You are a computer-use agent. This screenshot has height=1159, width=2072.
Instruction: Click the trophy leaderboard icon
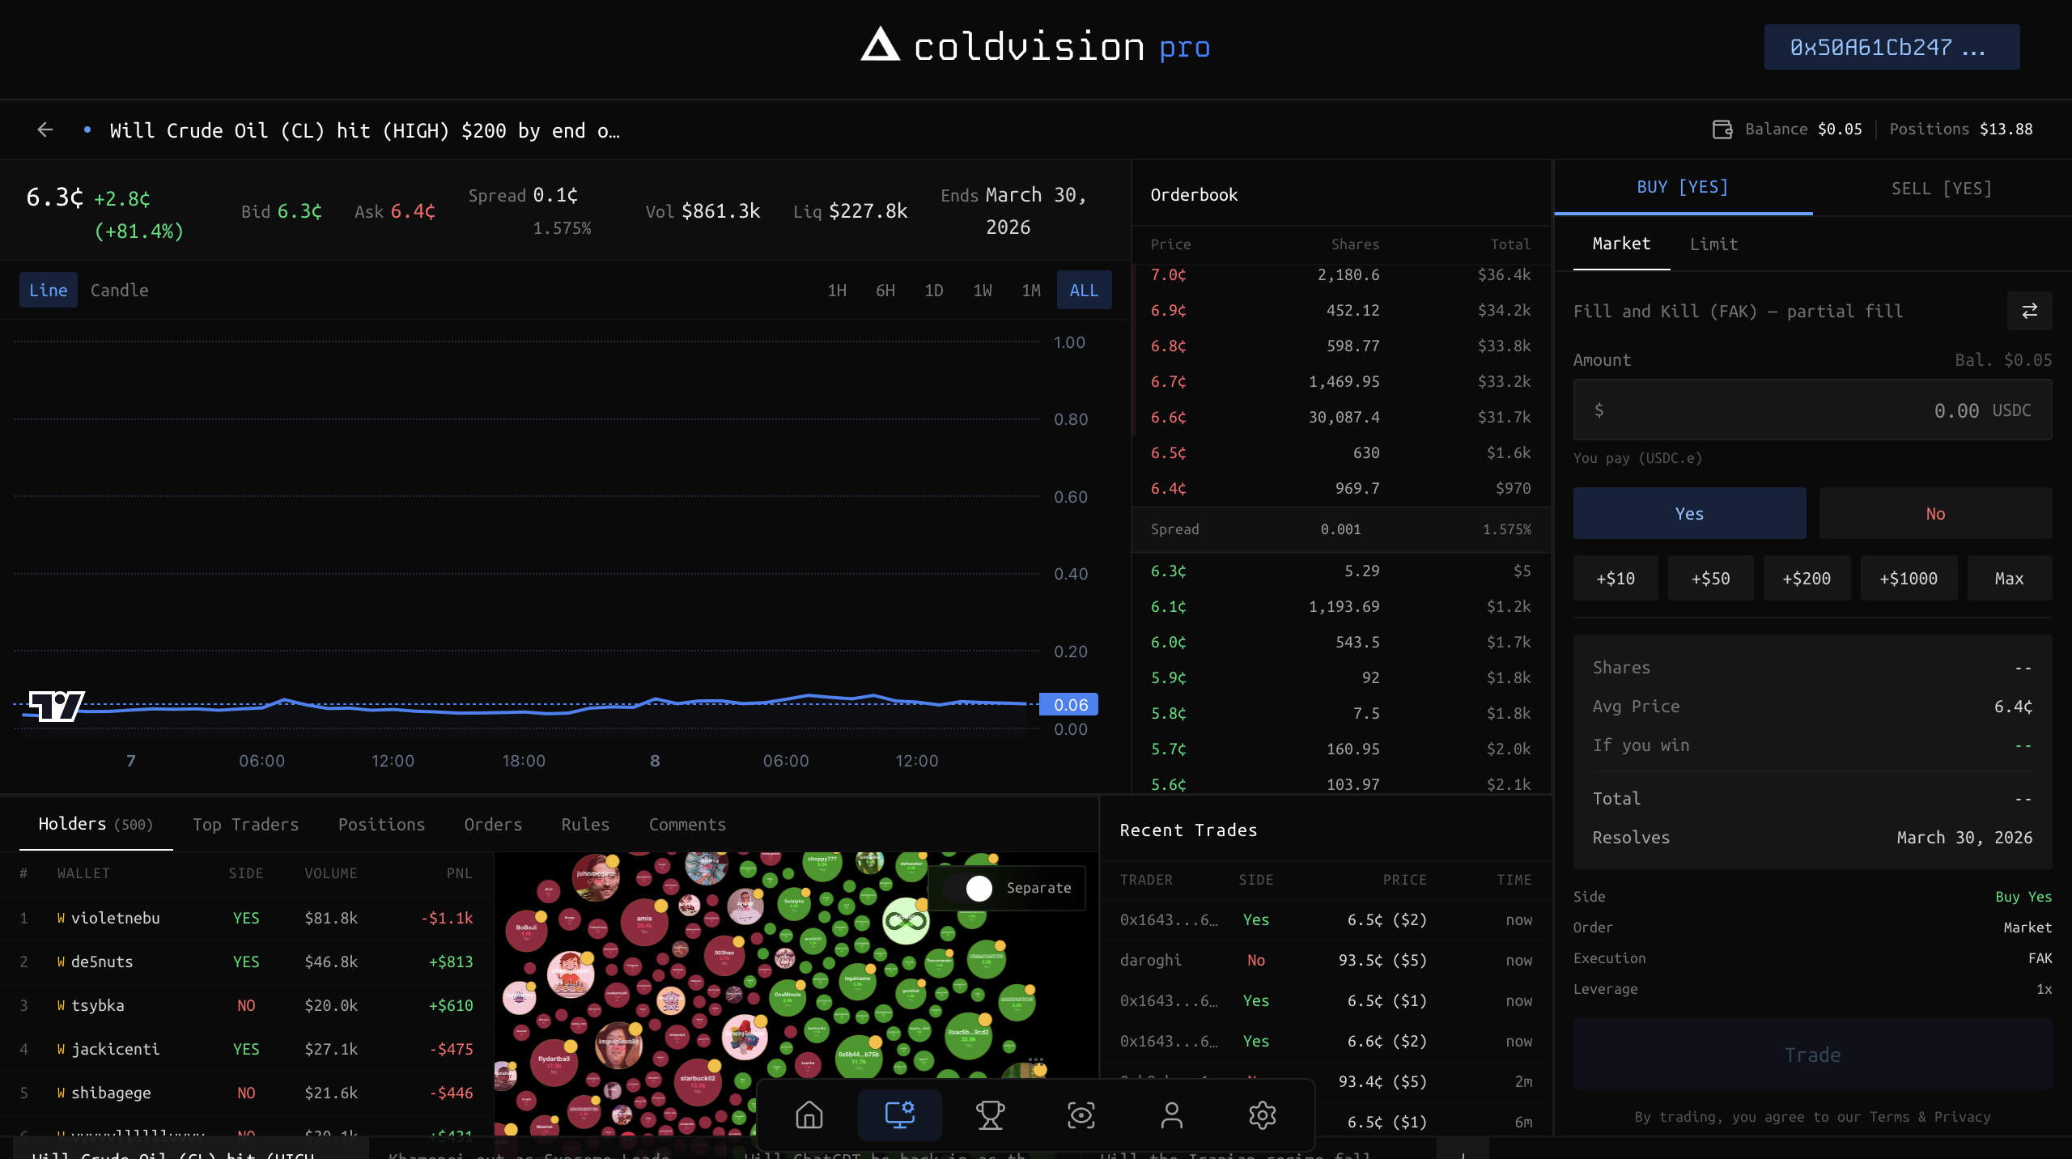point(990,1115)
